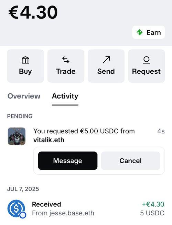The height and width of the screenshot is (225, 172).
Task: Message vitalik.eth about the request
Action: tap(68, 161)
